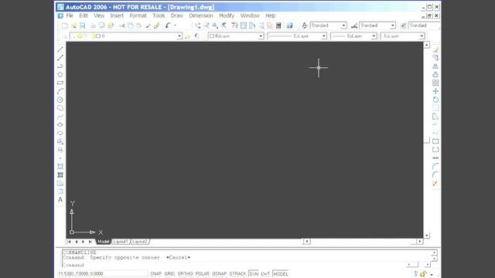Image resolution: width=495 pixels, height=278 pixels.
Task: Select the Multiline Text tool
Action: [60, 200]
